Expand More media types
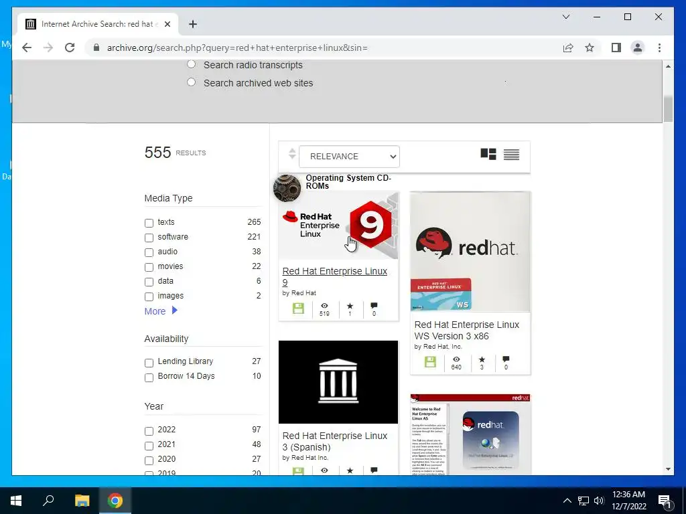Image resolution: width=686 pixels, height=514 pixels. [x=161, y=311]
